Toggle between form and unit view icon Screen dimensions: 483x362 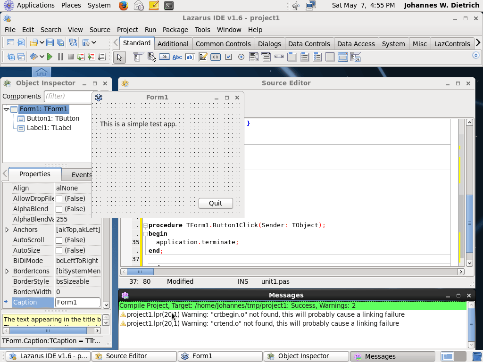tap(73, 42)
